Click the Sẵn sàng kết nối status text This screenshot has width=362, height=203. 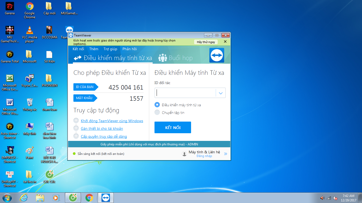point(101,154)
